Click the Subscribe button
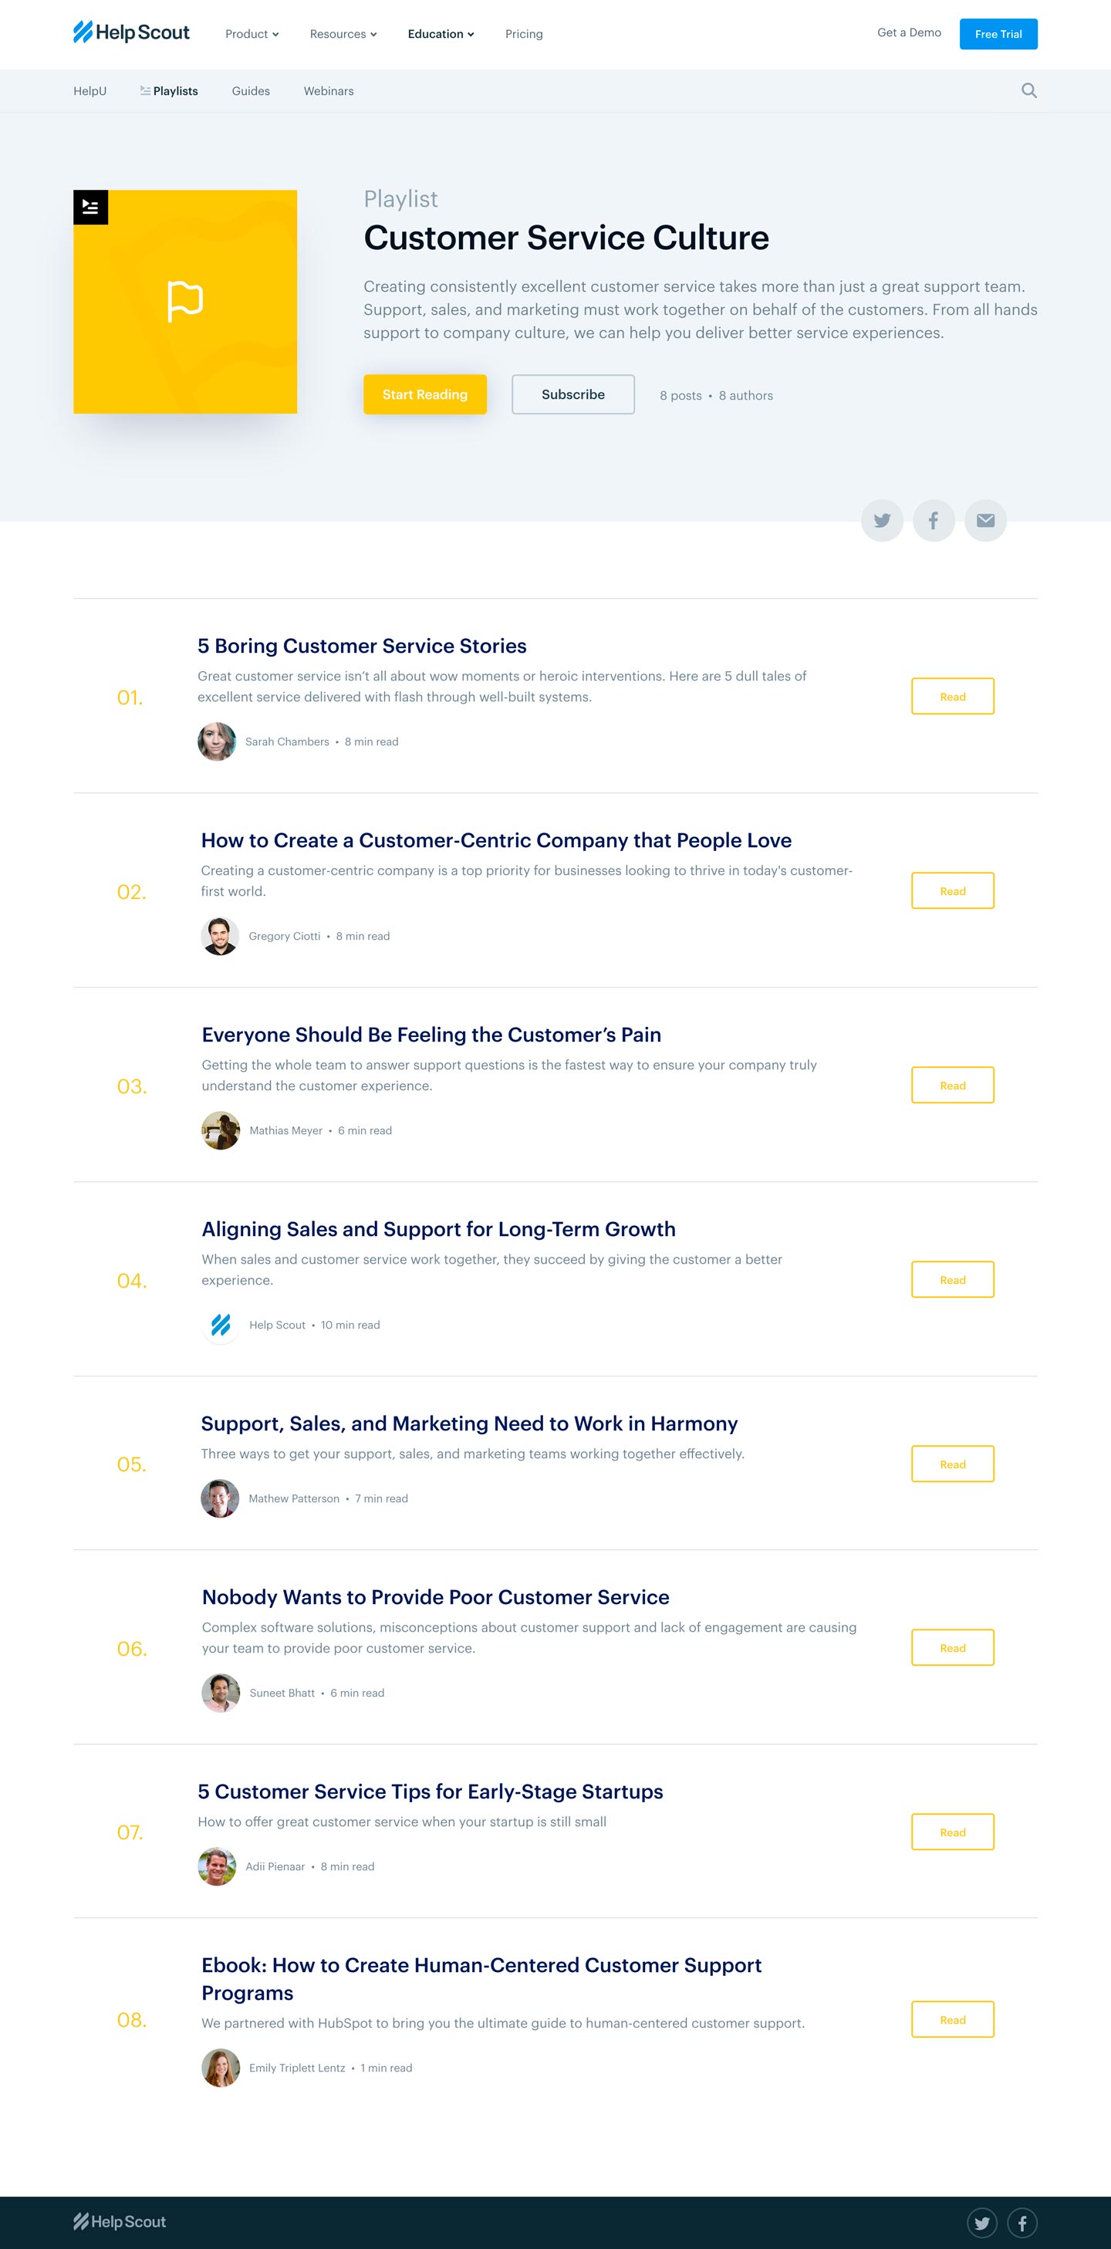1111x2249 pixels. tap(572, 394)
